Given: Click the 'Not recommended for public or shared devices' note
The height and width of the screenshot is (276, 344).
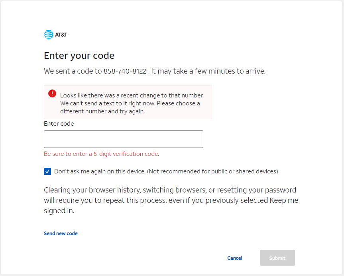Looking at the screenshot, I should tap(212, 171).
